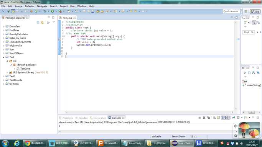Click the Run Last Tool (external tools) icon
The width and height of the screenshot is (262, 147).
pos(60,11)
